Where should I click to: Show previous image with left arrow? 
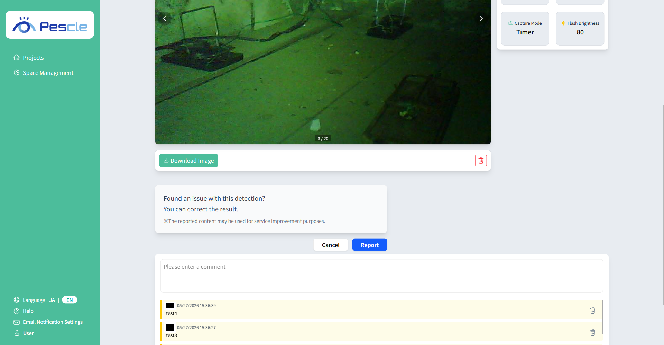point(165,19)
